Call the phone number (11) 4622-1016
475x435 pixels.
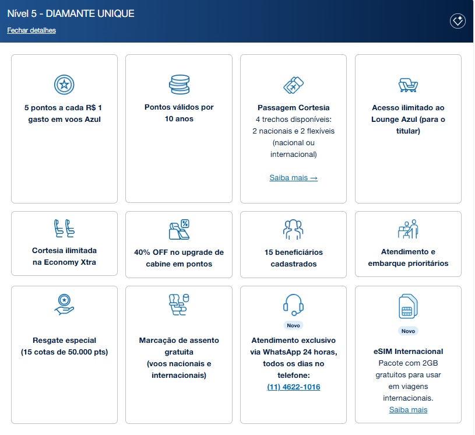tap(293, 387)
